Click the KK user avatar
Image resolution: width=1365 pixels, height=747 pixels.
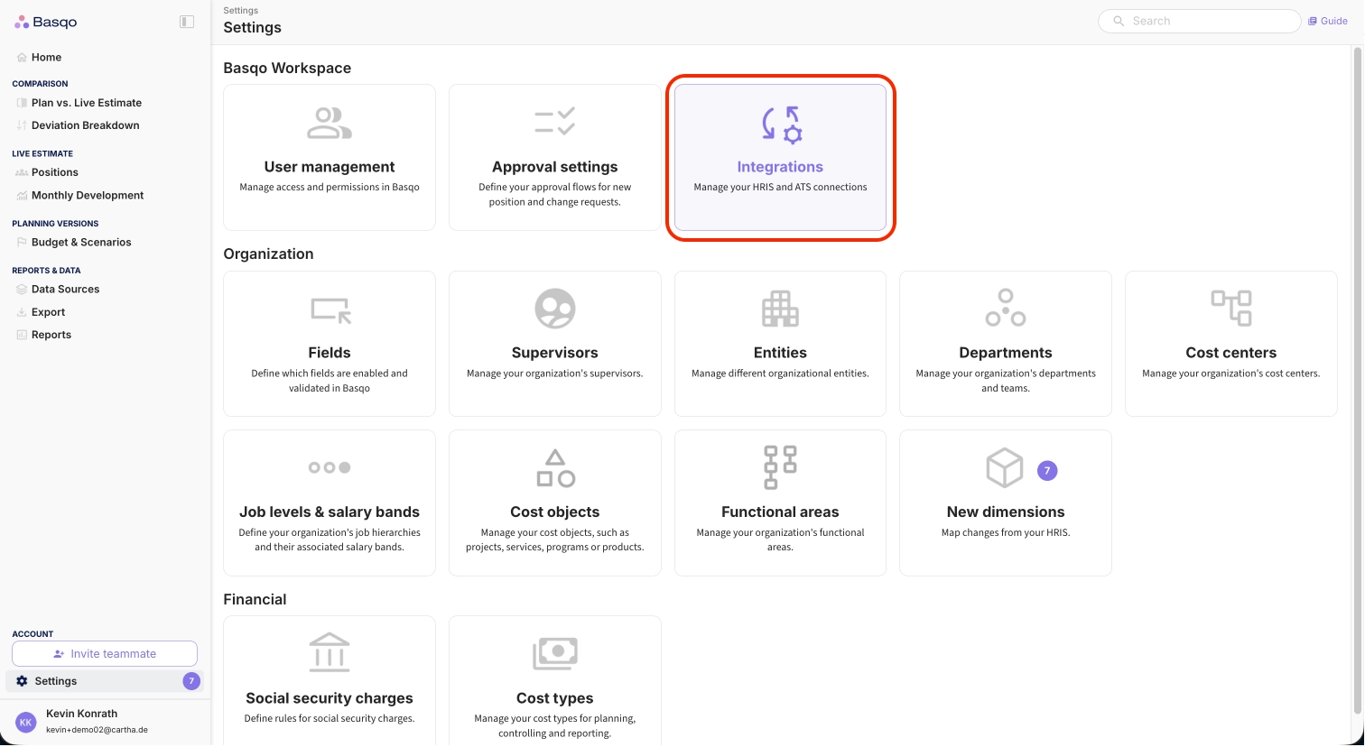coord(25,722)
